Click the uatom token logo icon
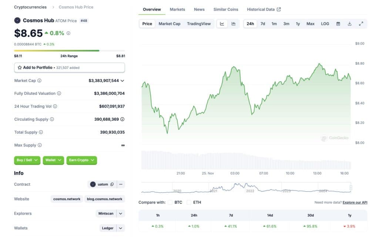Screen dimensions: 379x237 coord(93,185)
